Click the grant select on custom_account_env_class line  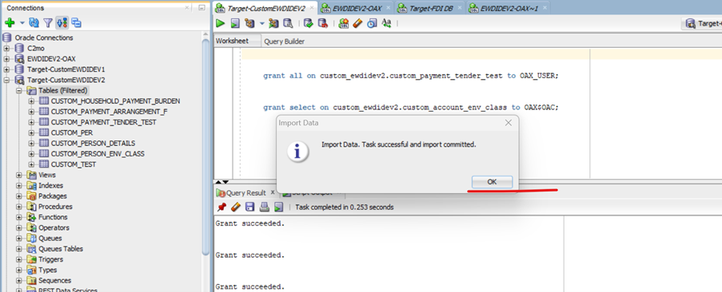coord(410,108)
